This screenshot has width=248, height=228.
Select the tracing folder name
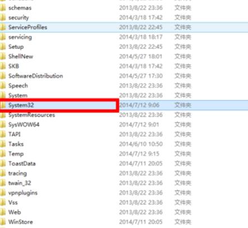[17, 174]
